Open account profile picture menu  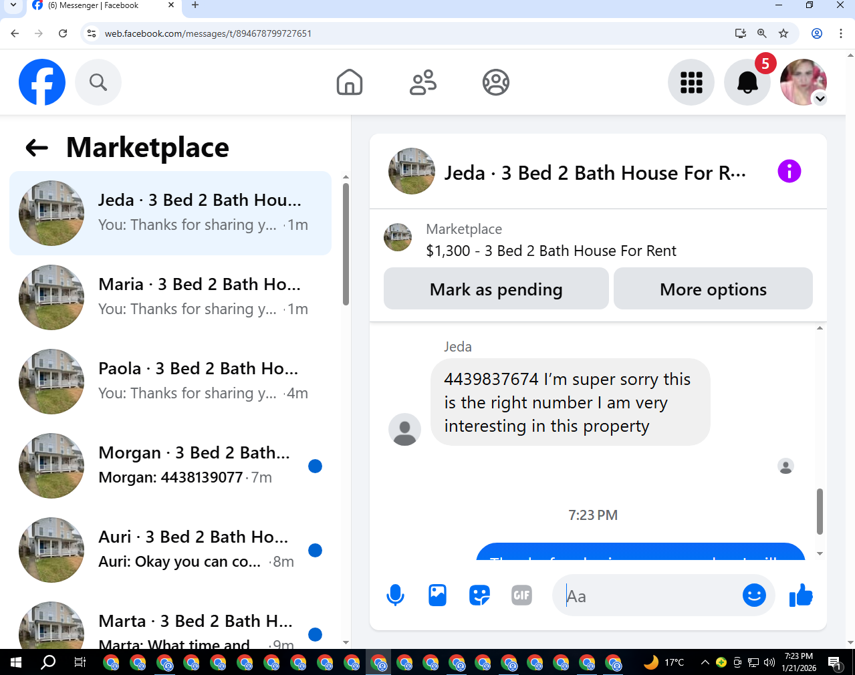click(804, 82)
